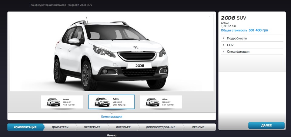This screenshot has width=291, height=137.
Task: Expand the CO2 section
Action: coord(252,45)
